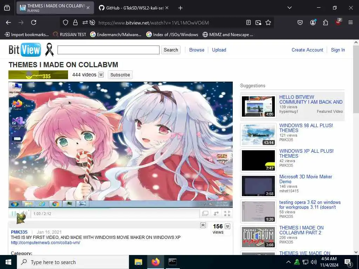Open WINDOWS 98 ALL PLUS! THEMES title

pyautogui.click(x=306, y=128)
